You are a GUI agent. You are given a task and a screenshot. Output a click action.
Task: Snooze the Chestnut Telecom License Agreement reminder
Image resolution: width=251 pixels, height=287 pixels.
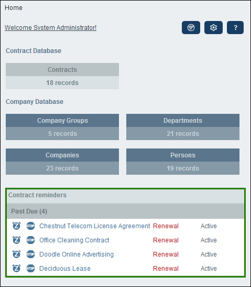coord(16,226)
